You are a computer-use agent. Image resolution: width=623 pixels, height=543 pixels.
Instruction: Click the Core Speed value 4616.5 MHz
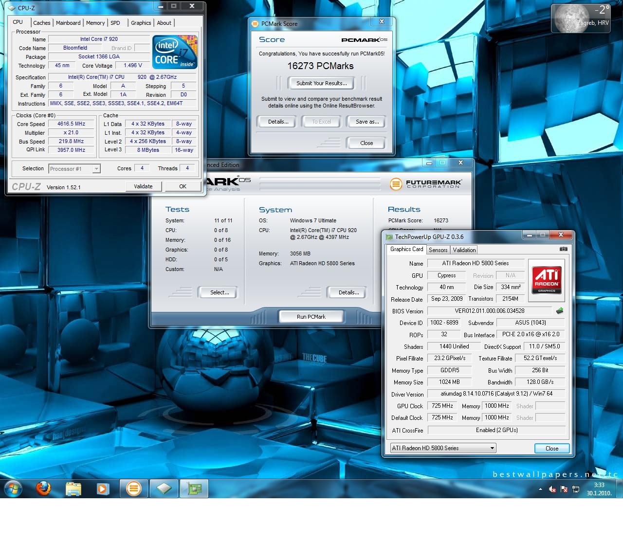pos(72,124)
